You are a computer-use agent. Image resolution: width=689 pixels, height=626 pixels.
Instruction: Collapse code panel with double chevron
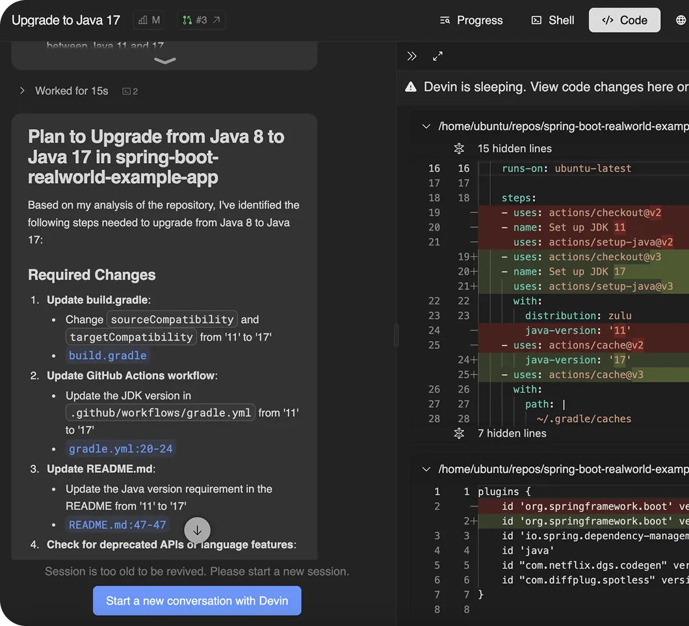411,56
